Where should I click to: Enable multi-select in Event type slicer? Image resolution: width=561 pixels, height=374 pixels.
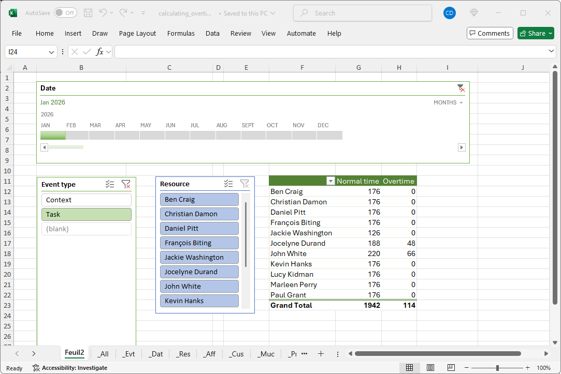click(x=110, y=184)
